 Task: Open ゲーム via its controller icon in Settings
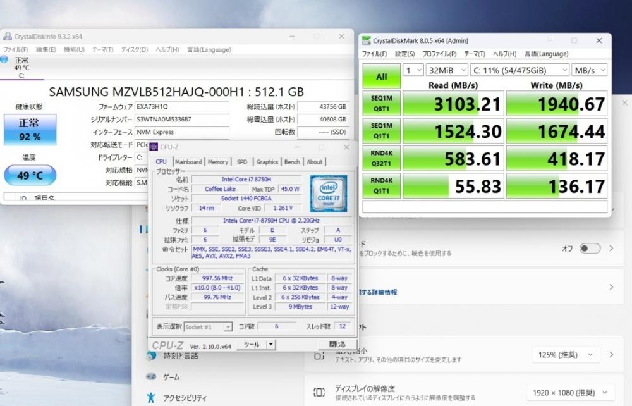(151, 377)
